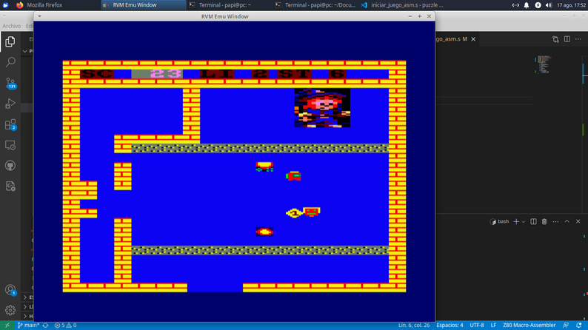Screen dimensions: 588x330
Task: Open the system tray notifications bell
Action: click(527, 5)
